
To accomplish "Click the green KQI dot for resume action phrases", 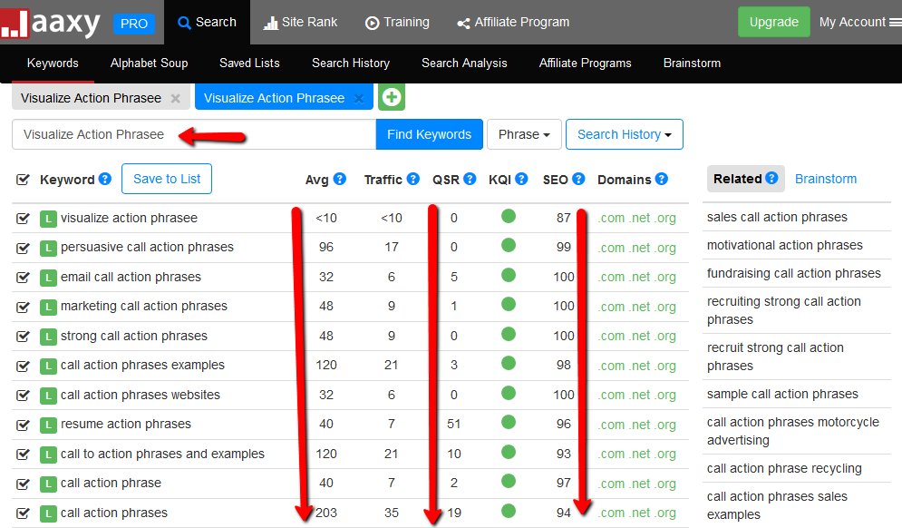I will click(x=509, y=422).
